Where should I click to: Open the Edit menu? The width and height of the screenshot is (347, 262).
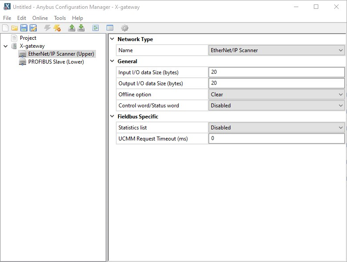click(22, 18)
